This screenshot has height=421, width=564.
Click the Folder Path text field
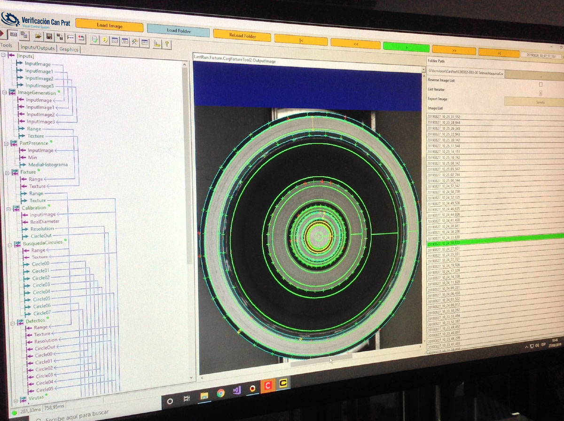tap(466, 72)
